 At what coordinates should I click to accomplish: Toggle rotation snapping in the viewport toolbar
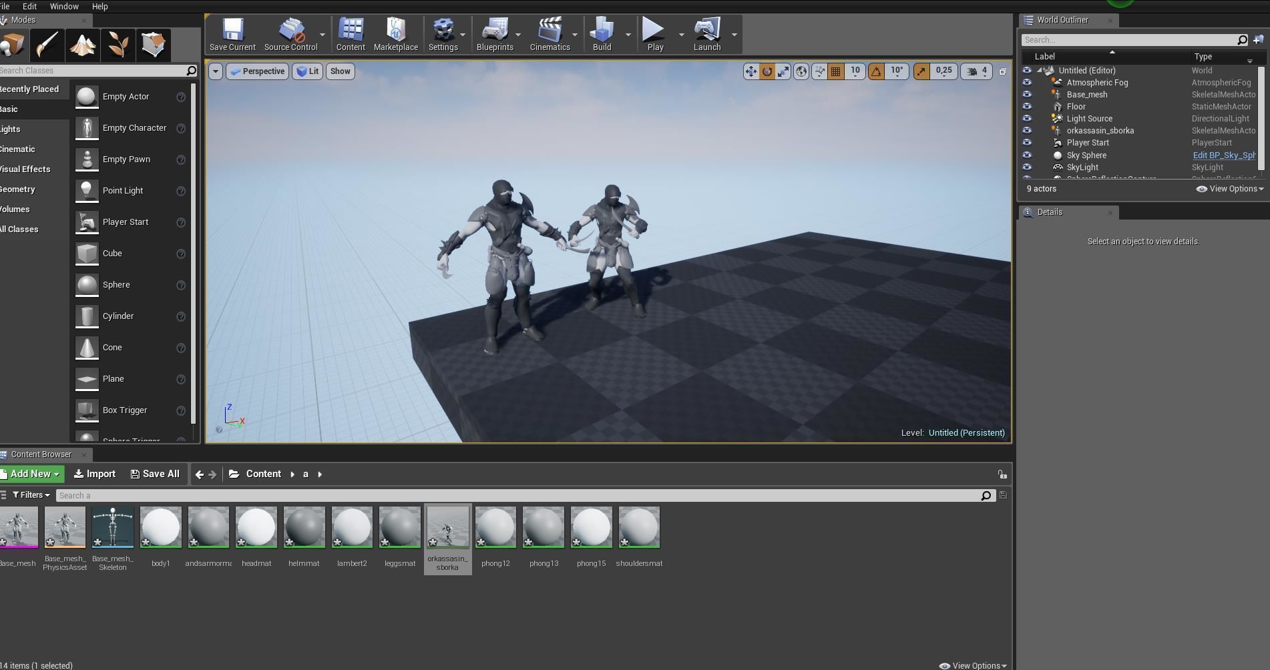(876, 71)
